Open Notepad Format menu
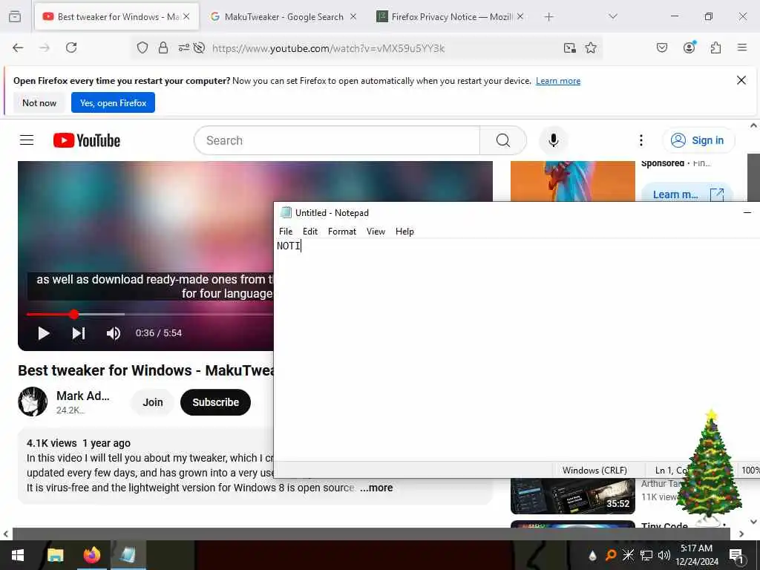This screenshot has height=570, width=760. click(x=341, y=232)
